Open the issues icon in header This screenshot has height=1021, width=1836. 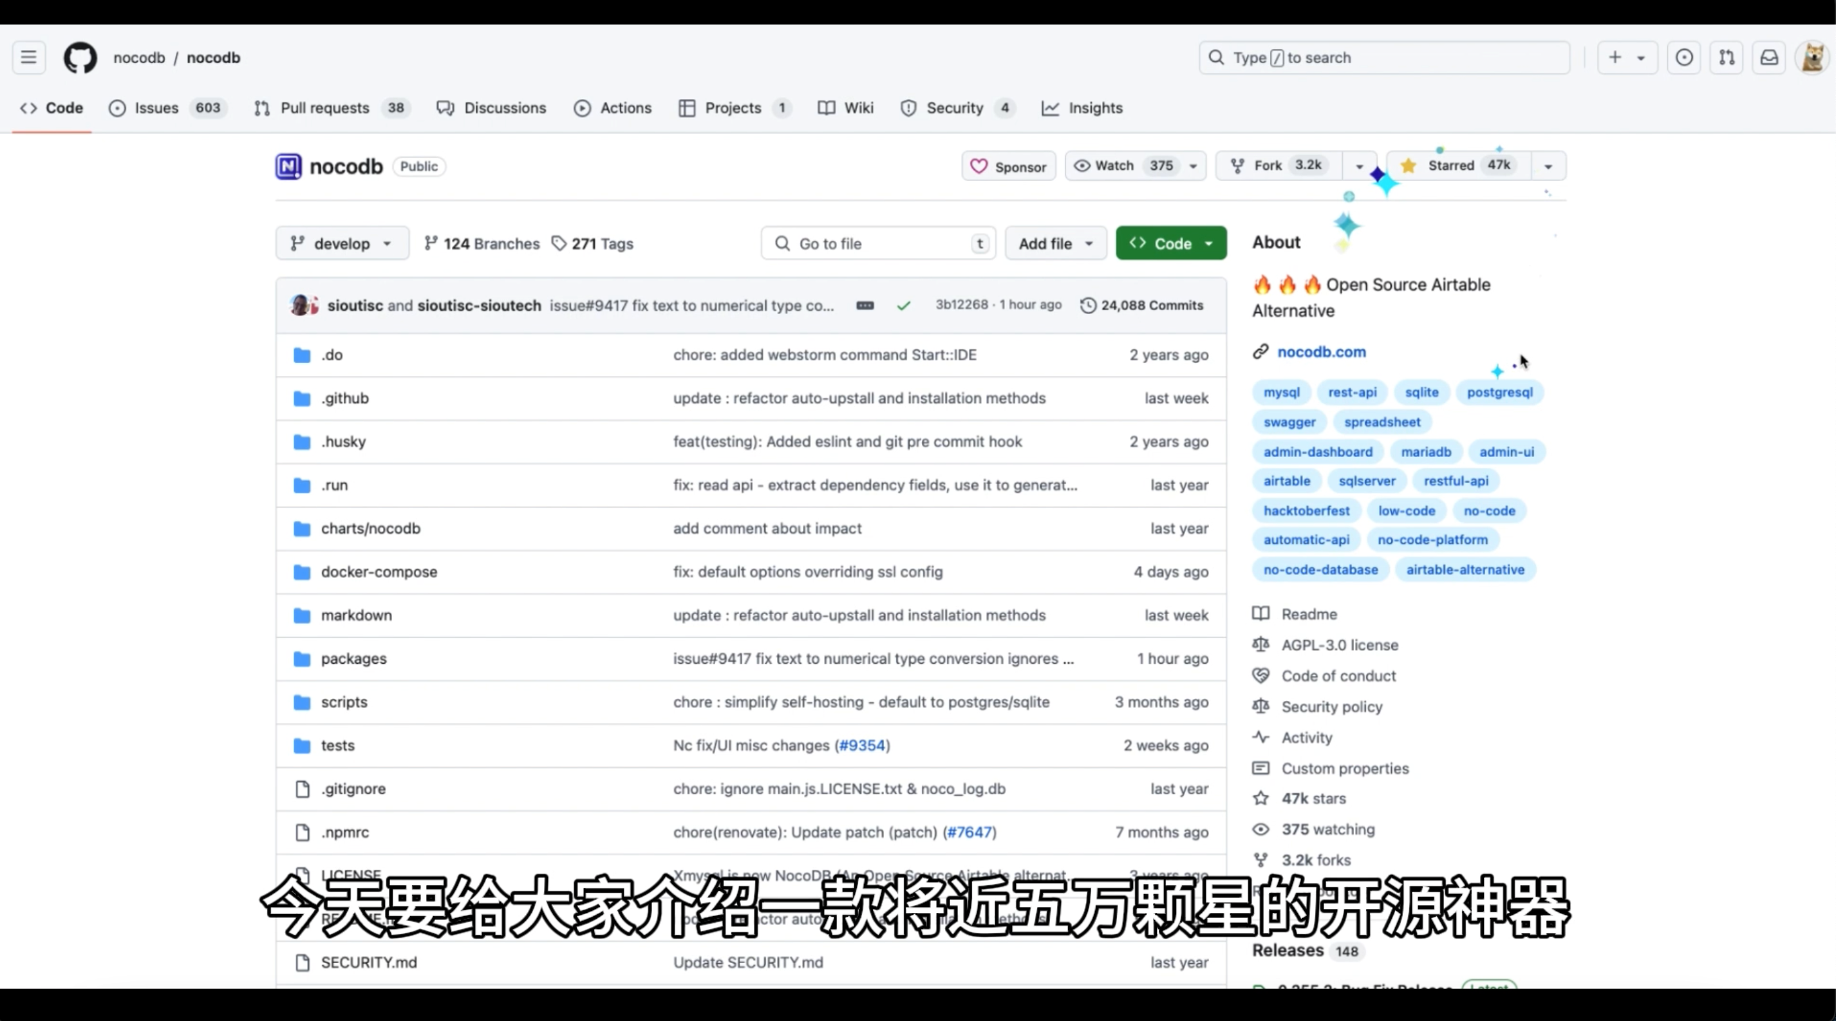click(1683, 58)
